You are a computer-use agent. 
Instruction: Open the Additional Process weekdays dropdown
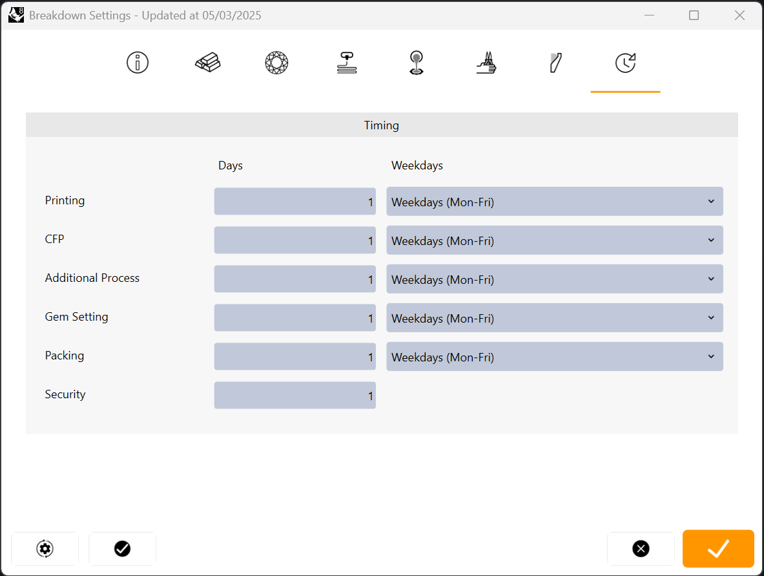[x=555, y=279]
